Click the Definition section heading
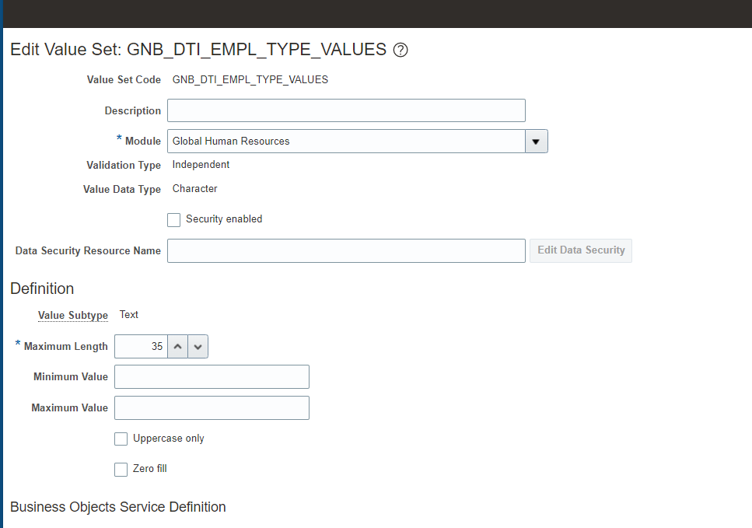Image resolution: width=752 pixels, height=528 pixels. (x=42, y=288)
